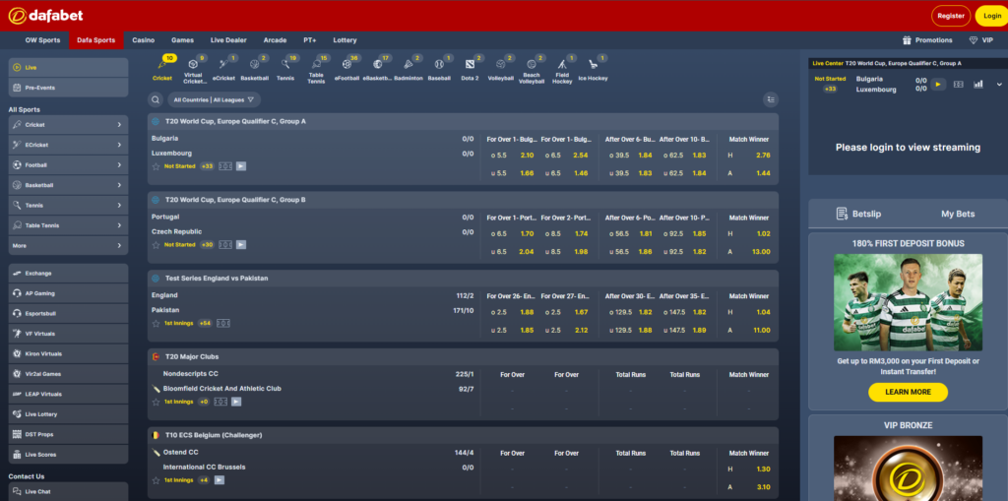Click the first deposit bonus Celtic players image
The height and width of the screenshot is (501, 1008).
(908, 302)
